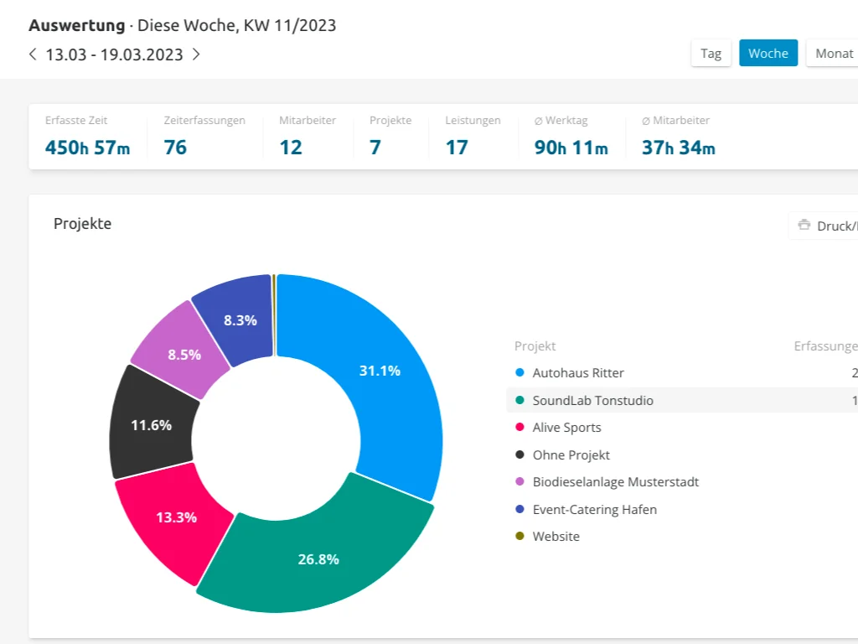858x644 pixels.
Task: Click the 8.3% indigo donut segment
Action: click(x=240, y=319)
